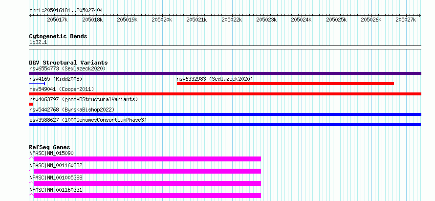Click the 205024k ruler tick label
This screenshot has width=435, height=201.
pos(301,20)
